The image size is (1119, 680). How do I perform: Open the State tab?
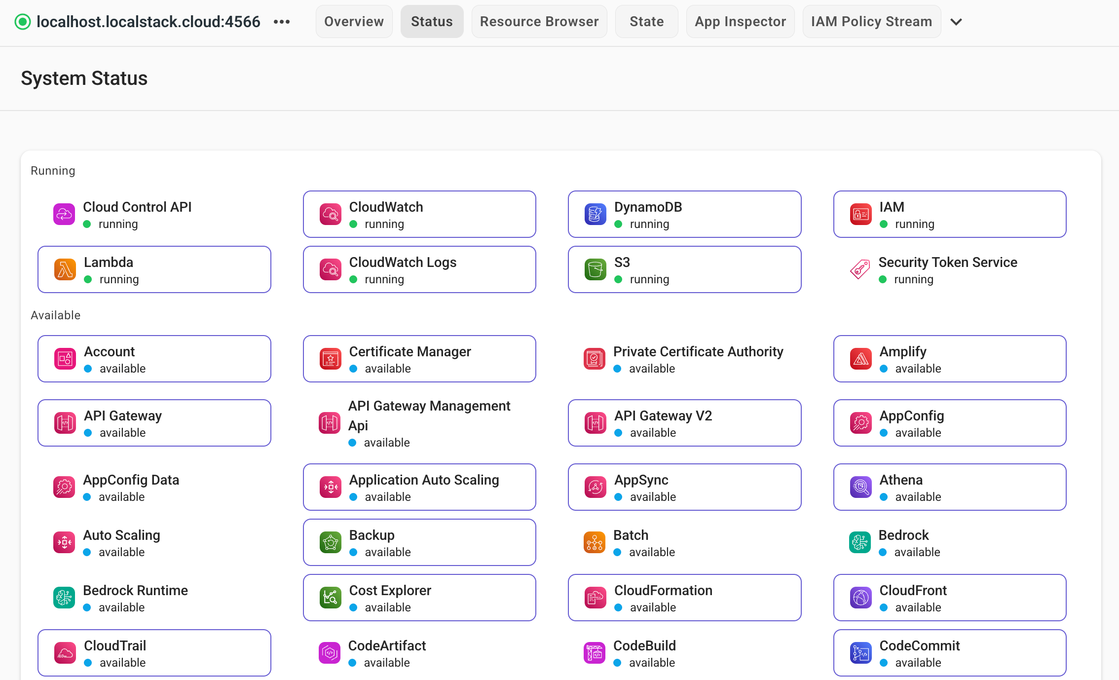click(646, 22)
